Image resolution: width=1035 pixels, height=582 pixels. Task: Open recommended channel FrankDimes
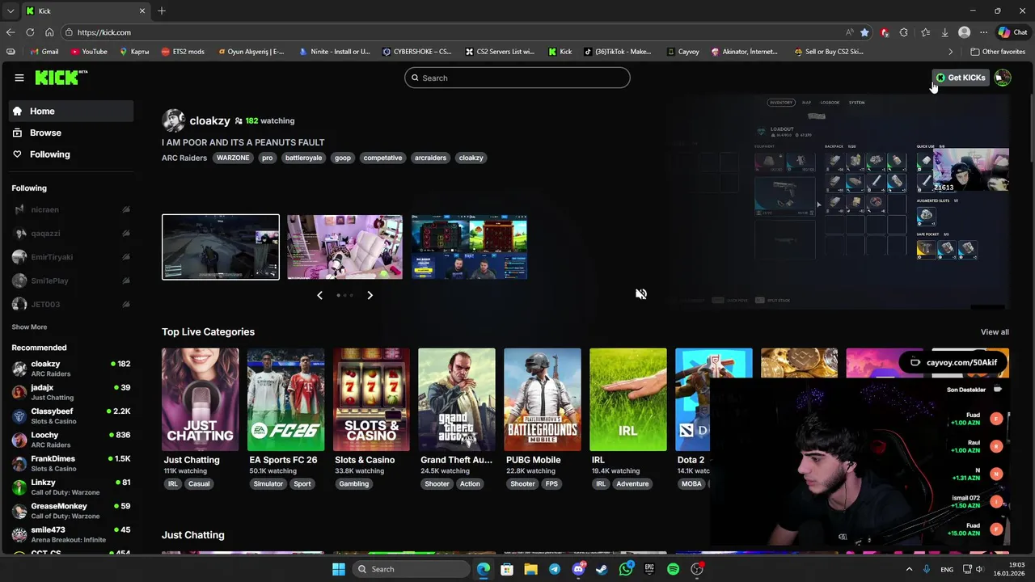point(71,463)
